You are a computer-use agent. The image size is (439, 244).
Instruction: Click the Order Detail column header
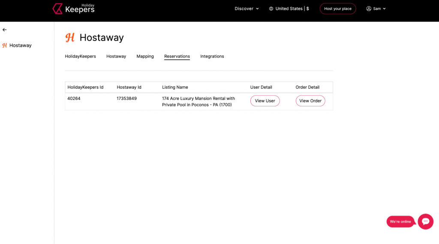(307, 87)
